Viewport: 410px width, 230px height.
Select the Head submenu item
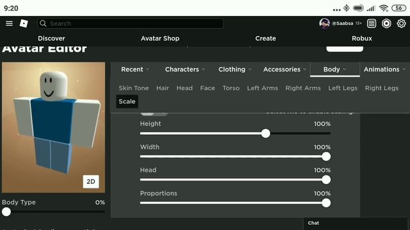click(184, 88)
